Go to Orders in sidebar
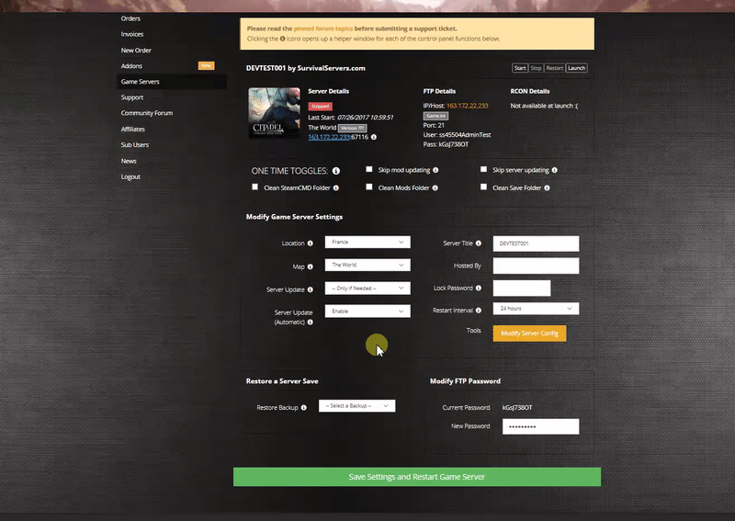735x521 pixels. (130, 18)
